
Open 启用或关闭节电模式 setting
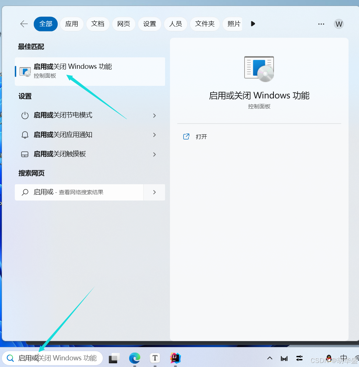coord(90,115)
